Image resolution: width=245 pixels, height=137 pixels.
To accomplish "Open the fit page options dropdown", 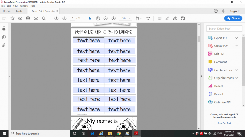I will point(141,18).
